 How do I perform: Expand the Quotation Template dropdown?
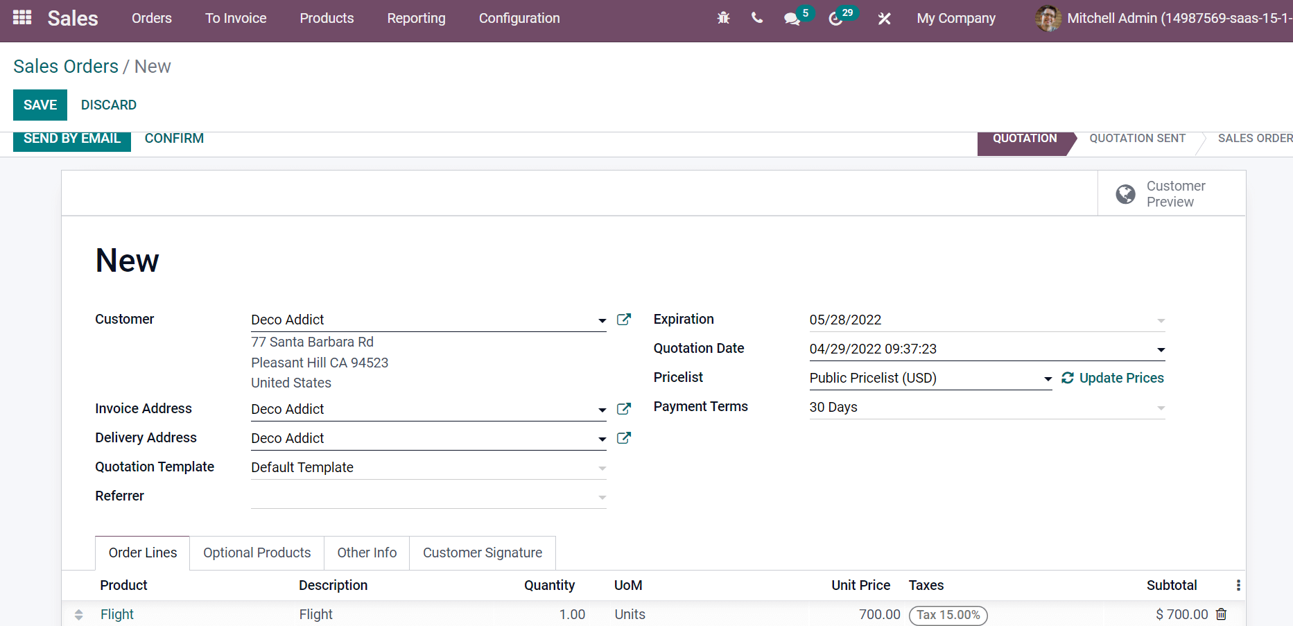pyautogui.click(x=602, y=468)
